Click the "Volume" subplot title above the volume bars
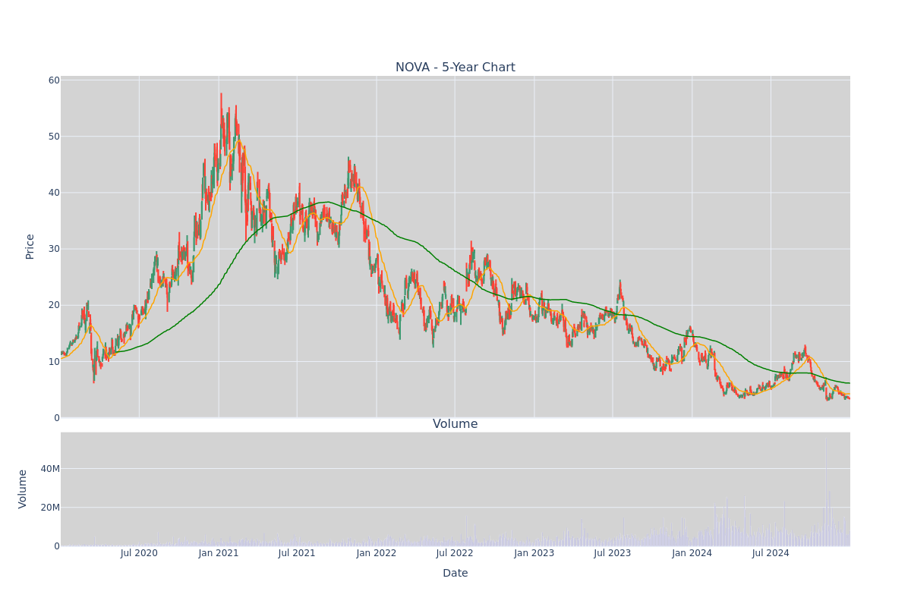 click(x=455, y=424)
